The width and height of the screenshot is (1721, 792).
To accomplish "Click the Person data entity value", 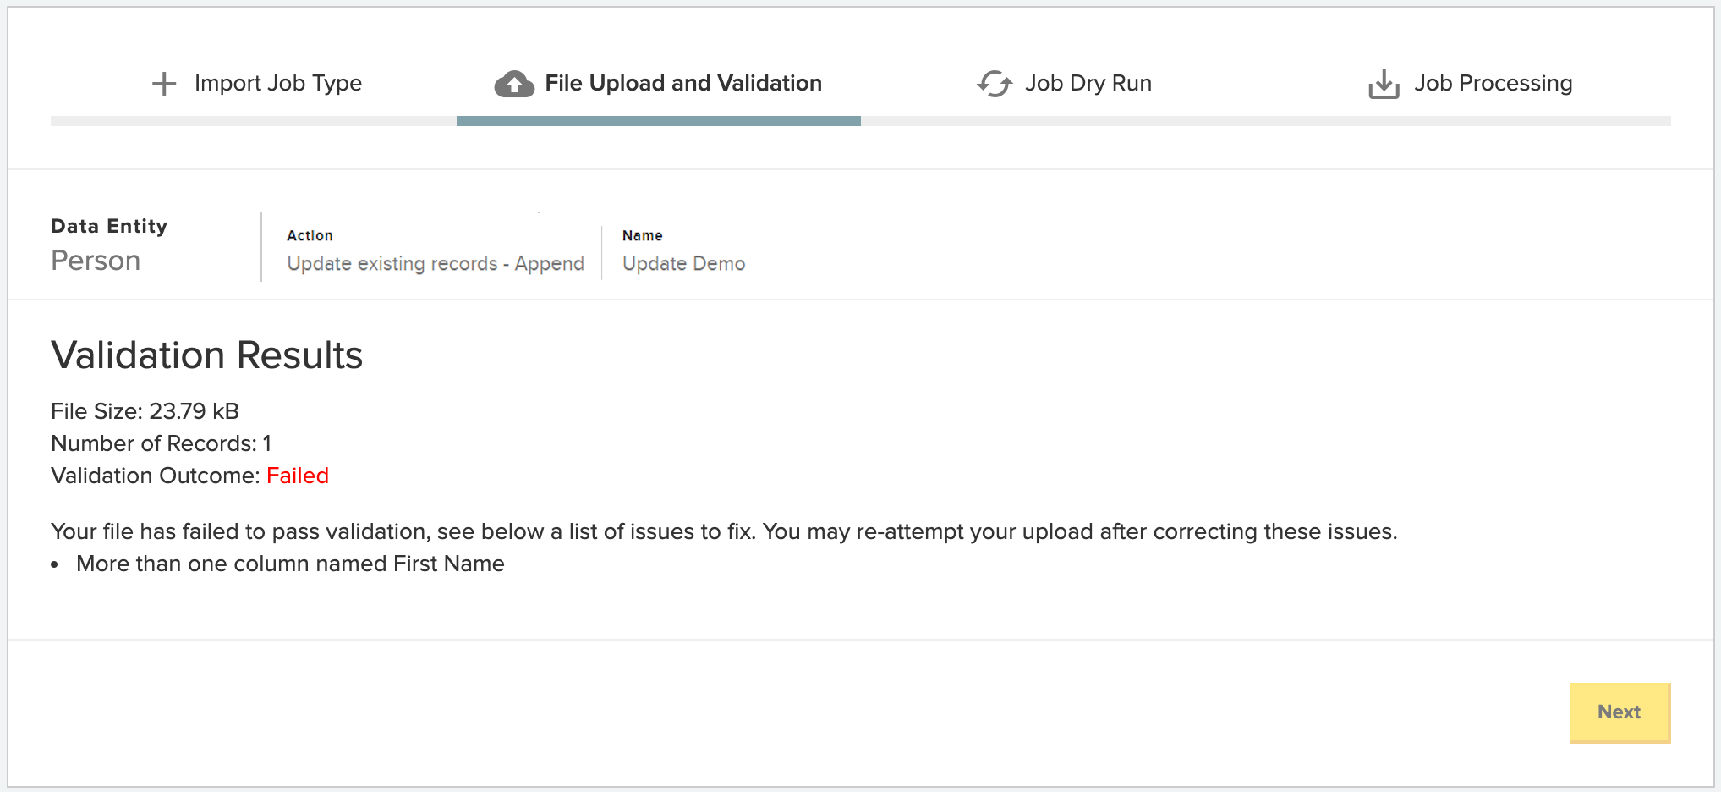I will 96,261.
